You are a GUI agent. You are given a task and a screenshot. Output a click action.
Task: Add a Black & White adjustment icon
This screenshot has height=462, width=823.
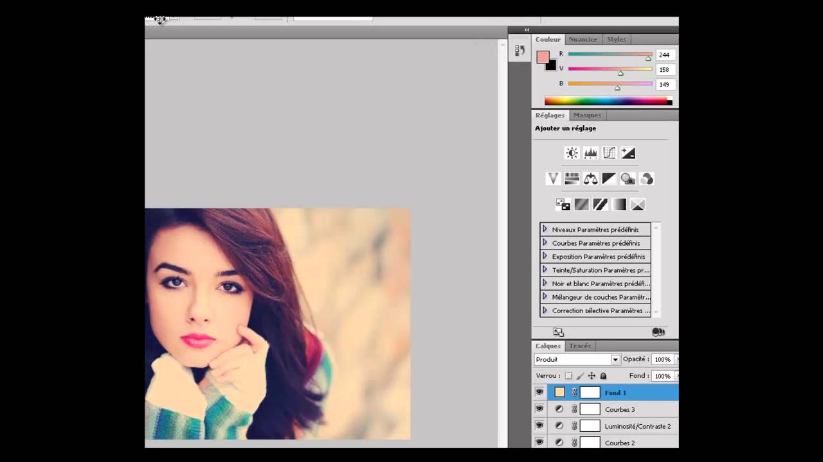(609, 178)
